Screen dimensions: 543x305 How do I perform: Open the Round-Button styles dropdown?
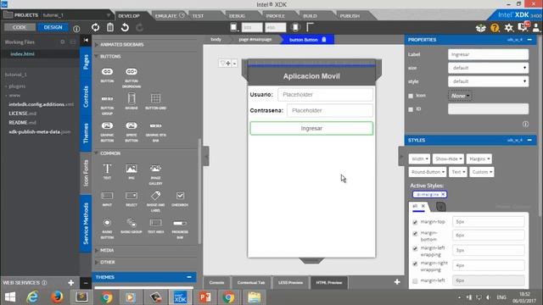tap(428, 172)
